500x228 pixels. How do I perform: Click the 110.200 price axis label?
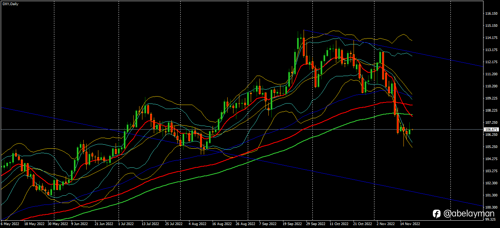coord(491,86)
